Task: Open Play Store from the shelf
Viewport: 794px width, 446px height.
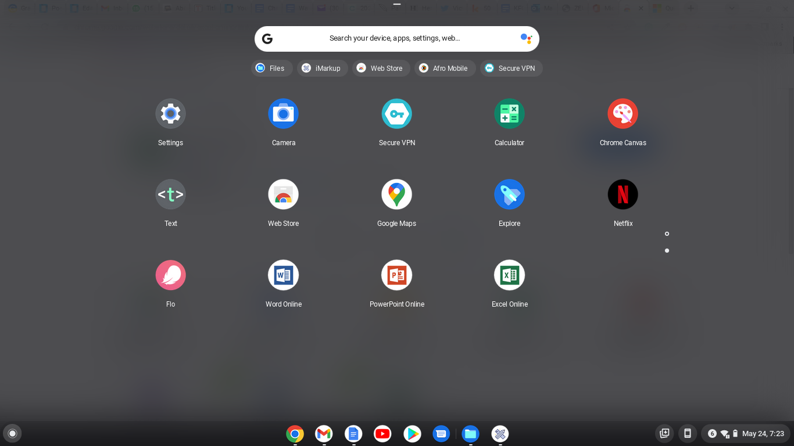Action: click(412, 434)
